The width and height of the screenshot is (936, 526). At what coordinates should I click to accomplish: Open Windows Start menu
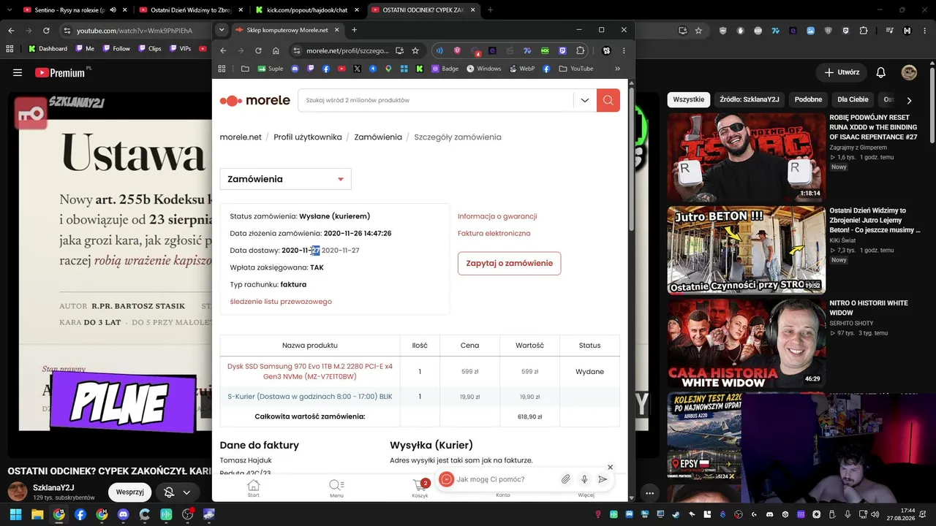(x=15, y=514)
